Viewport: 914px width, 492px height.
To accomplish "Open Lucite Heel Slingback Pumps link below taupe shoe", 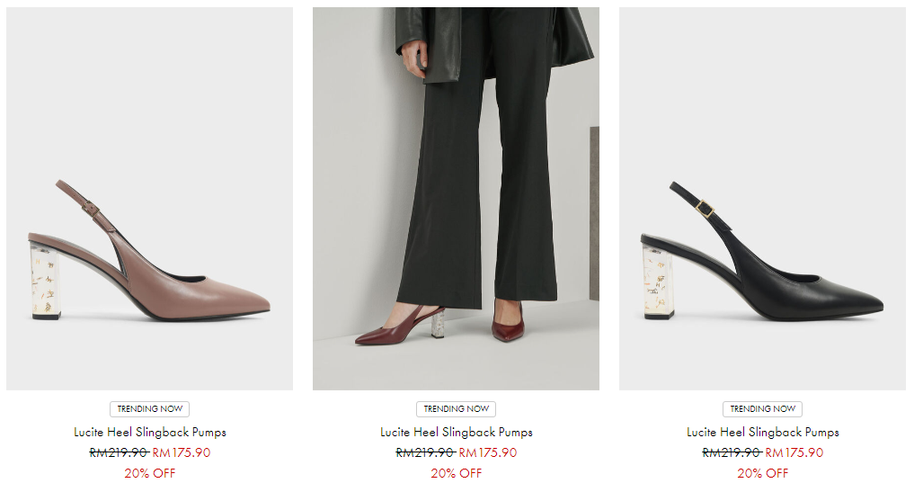I will coord(150,433).
